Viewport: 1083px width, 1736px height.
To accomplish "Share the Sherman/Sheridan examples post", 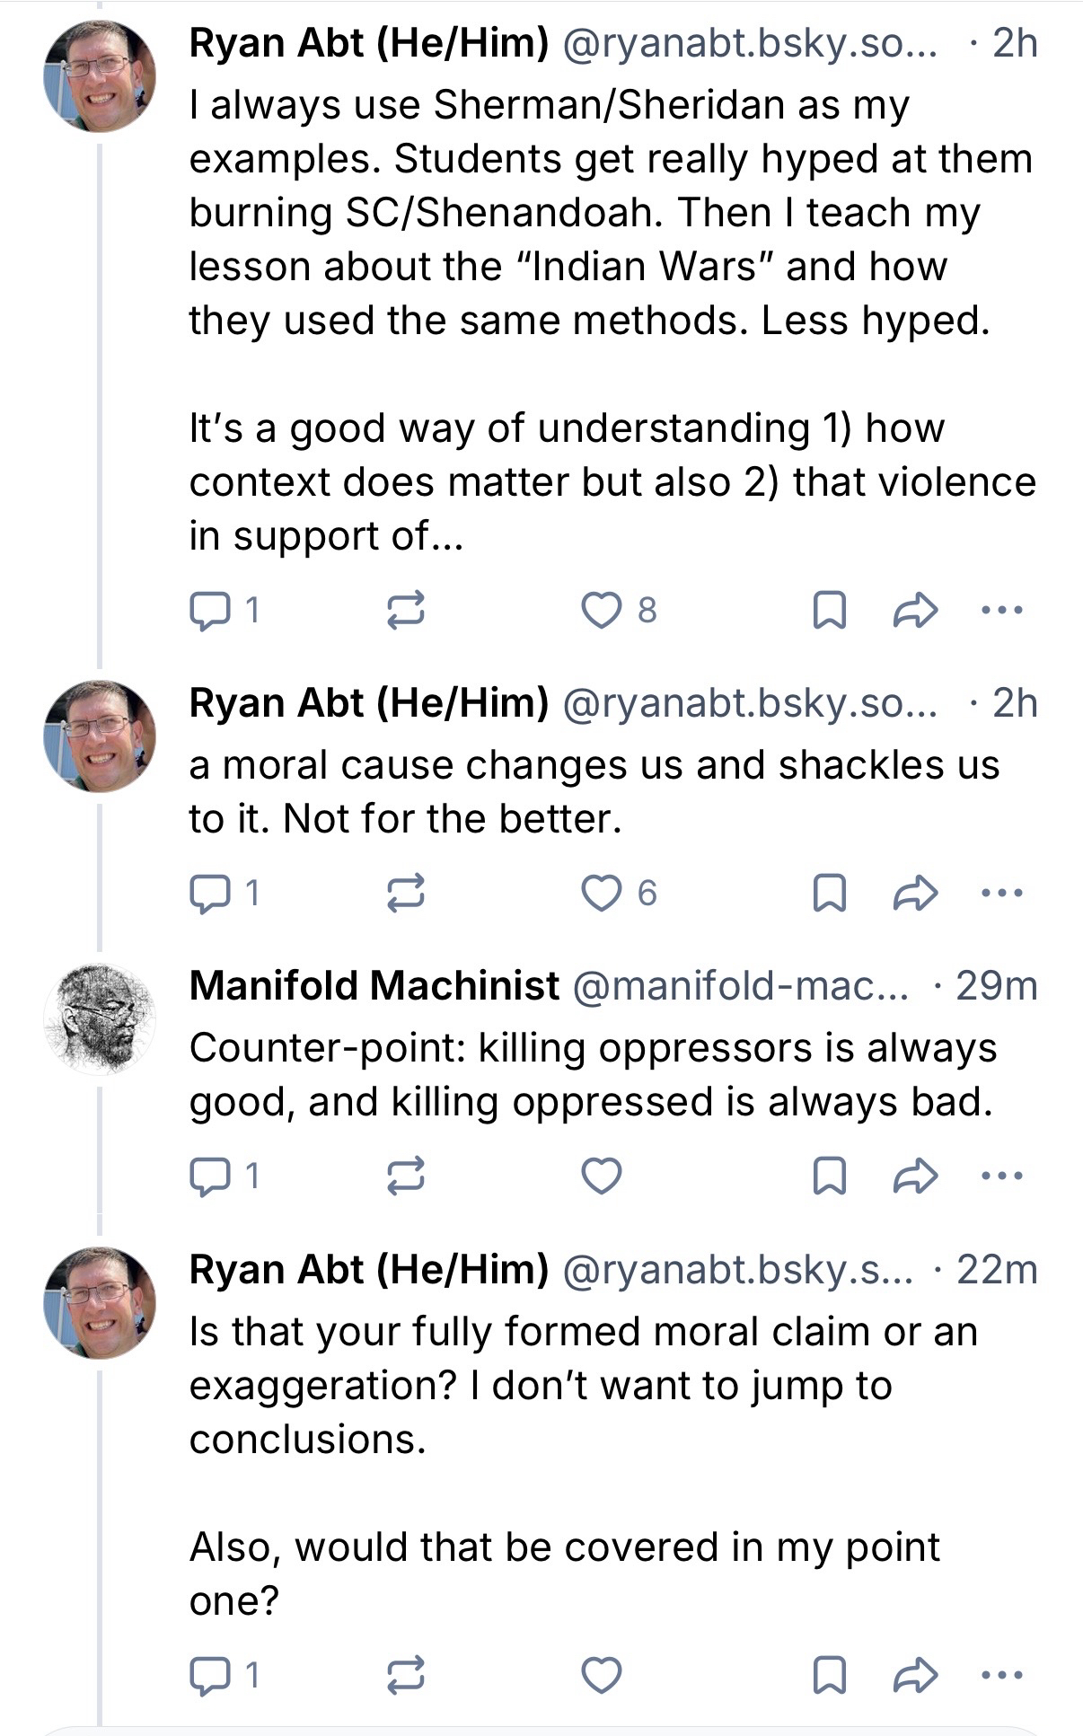I will [x=915, y=611].
